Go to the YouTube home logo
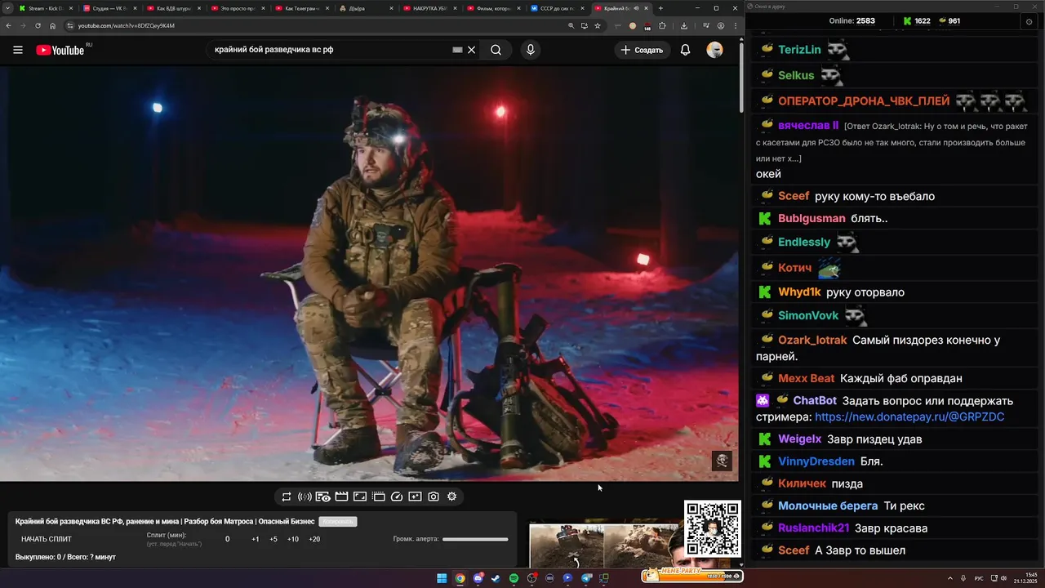The width and height of the screenshot is (1045, 588). (x=60, y=50)
